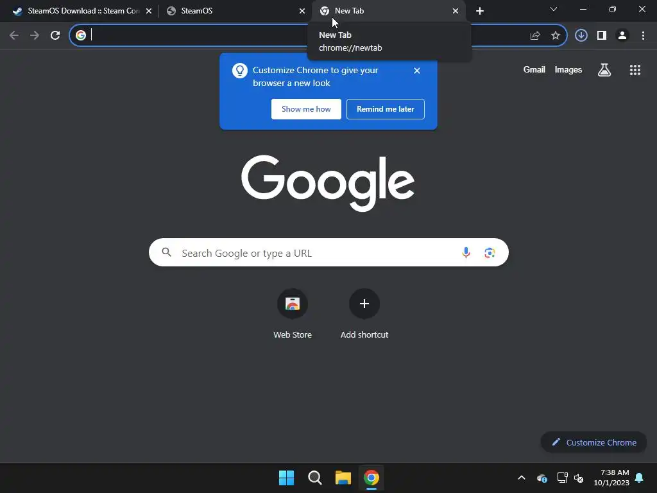
Task: Close the New Tab tab
Action: (456, 11)
